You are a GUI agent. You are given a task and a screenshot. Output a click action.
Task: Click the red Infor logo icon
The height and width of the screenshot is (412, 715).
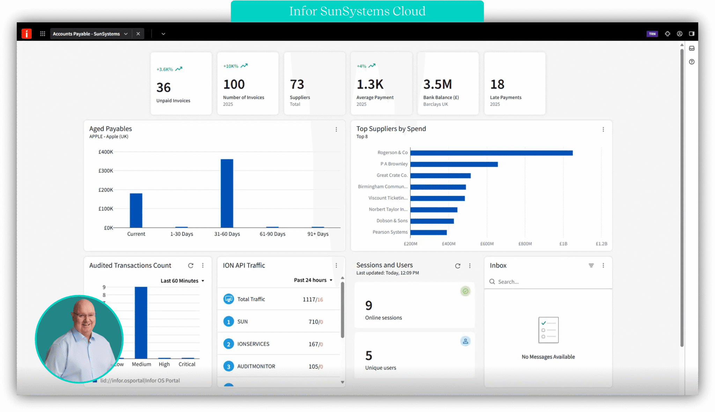pyautogui.click(x=27, y=34)
